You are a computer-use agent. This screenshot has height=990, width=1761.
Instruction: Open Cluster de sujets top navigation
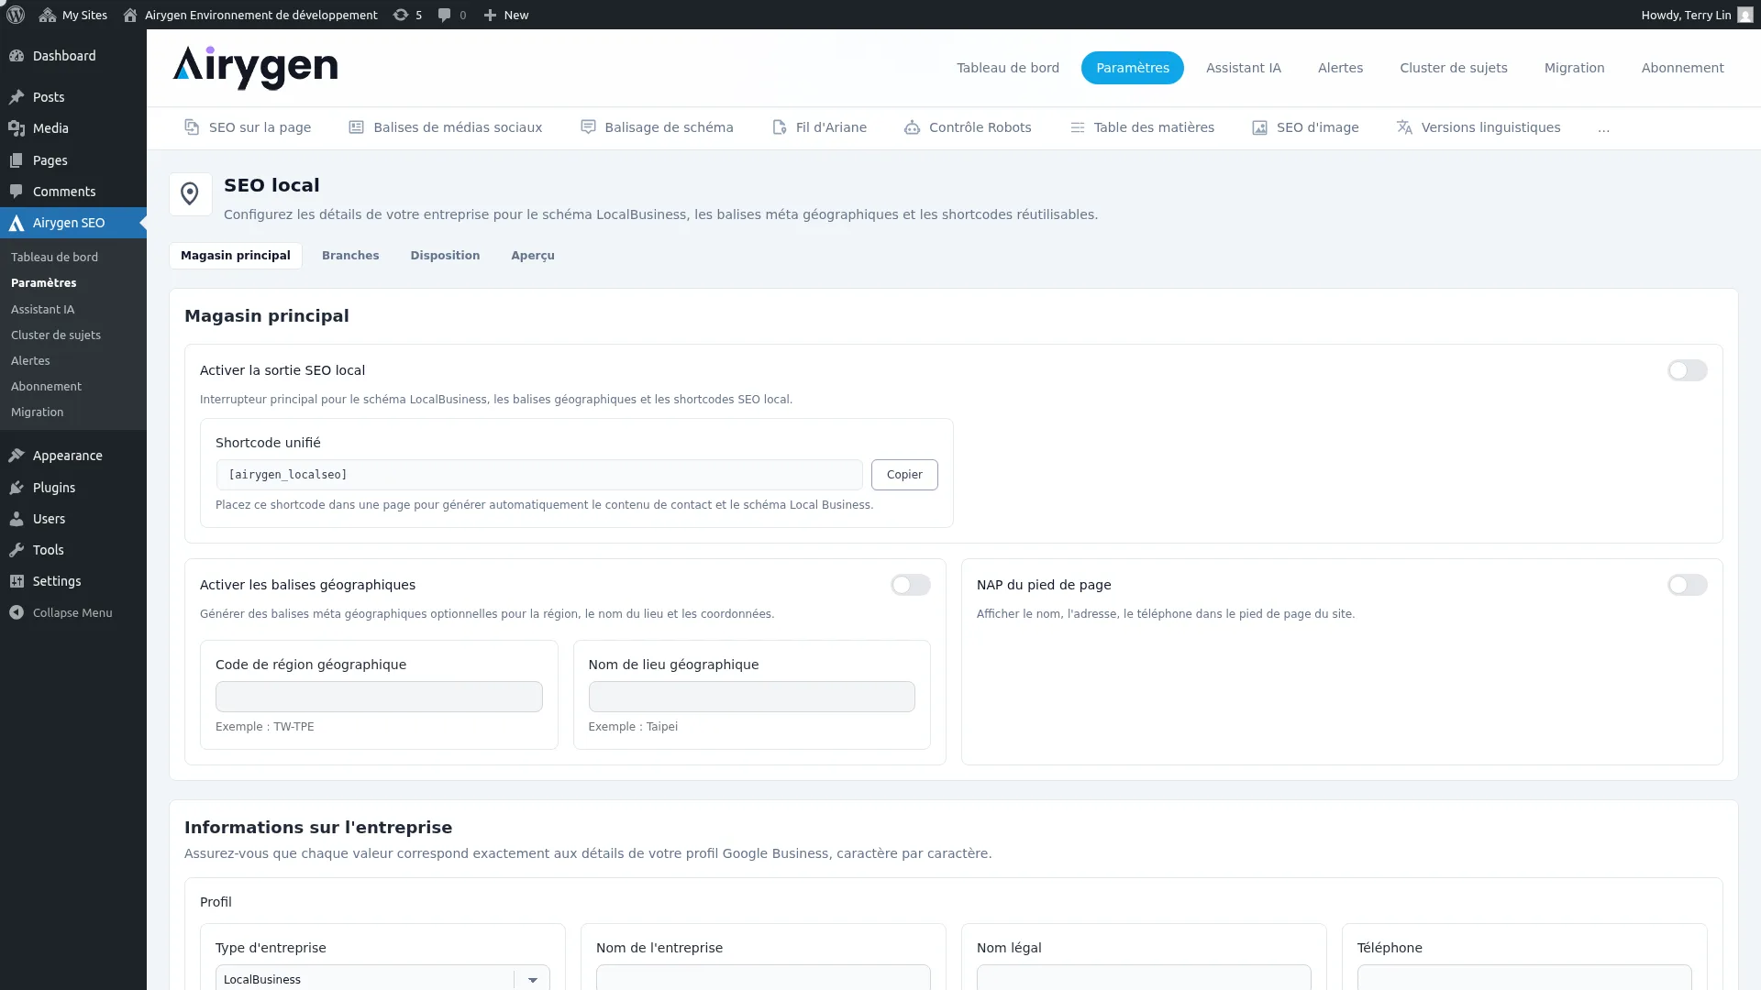(1454, 68)
